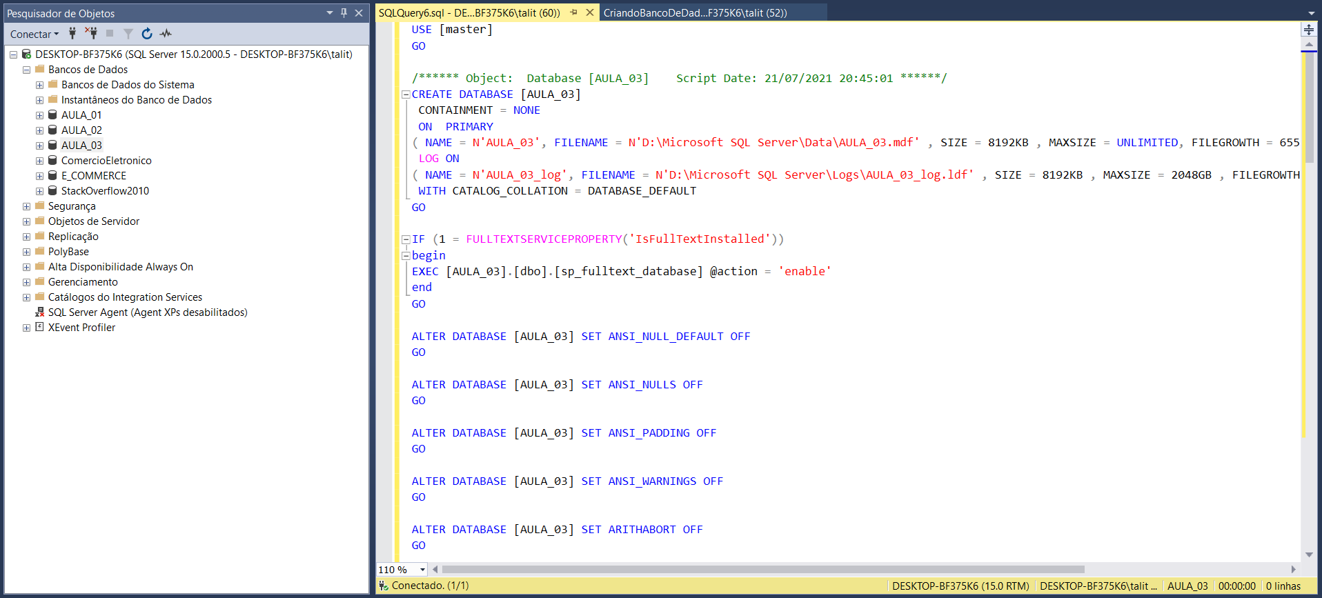Expand the Replicação folder node
The height and width of the screenshot is (598, 1322).
26,237
